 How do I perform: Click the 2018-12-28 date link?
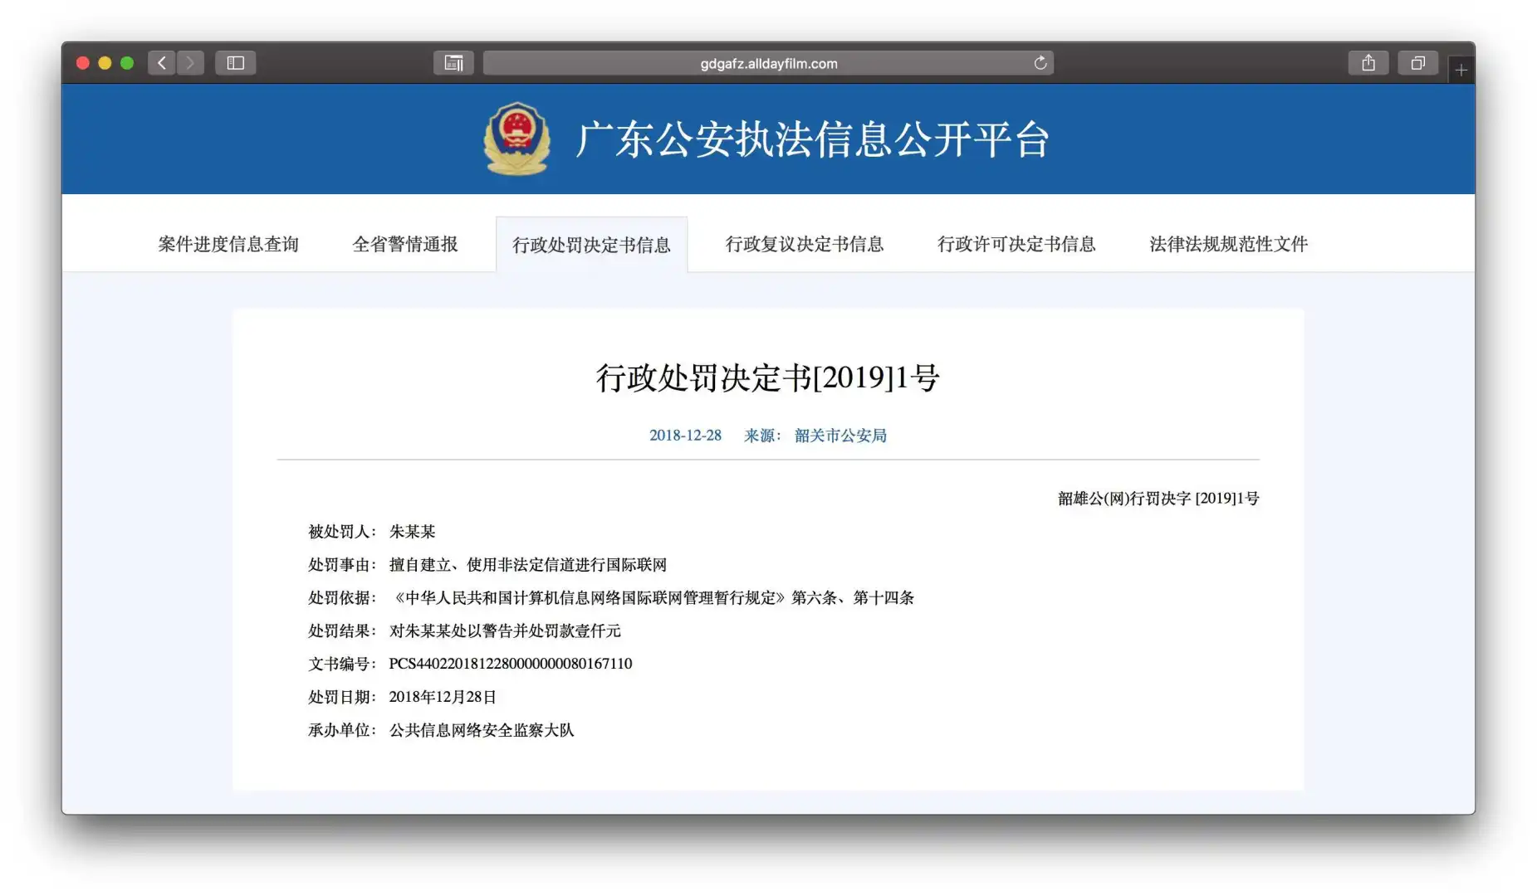[685, 435]
